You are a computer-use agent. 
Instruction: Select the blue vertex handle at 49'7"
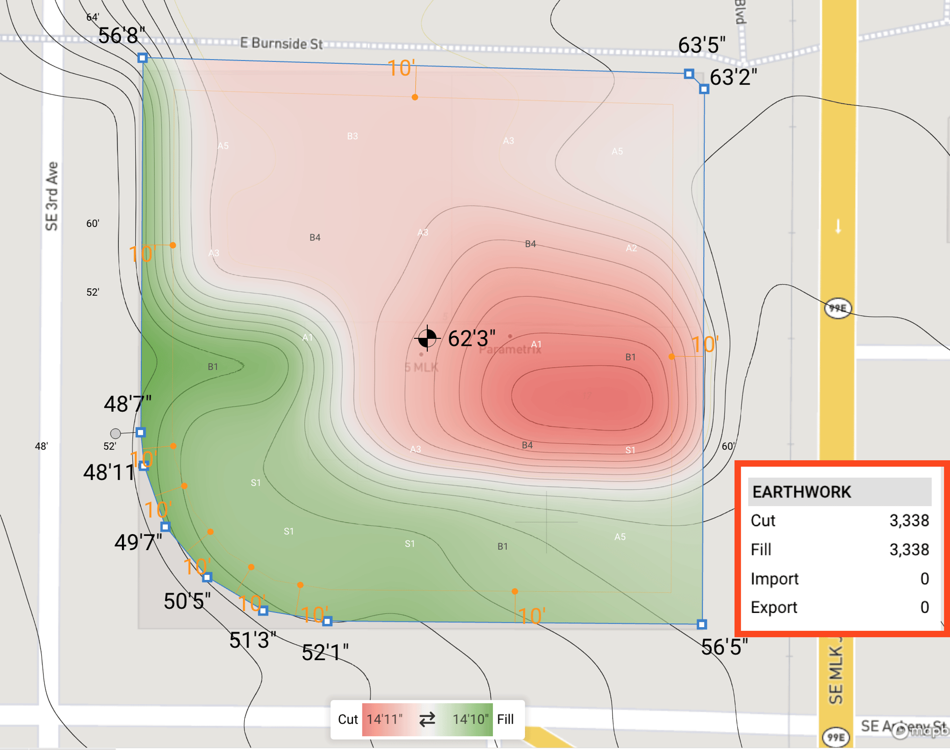pyautogui.click(x=165, y=526)
